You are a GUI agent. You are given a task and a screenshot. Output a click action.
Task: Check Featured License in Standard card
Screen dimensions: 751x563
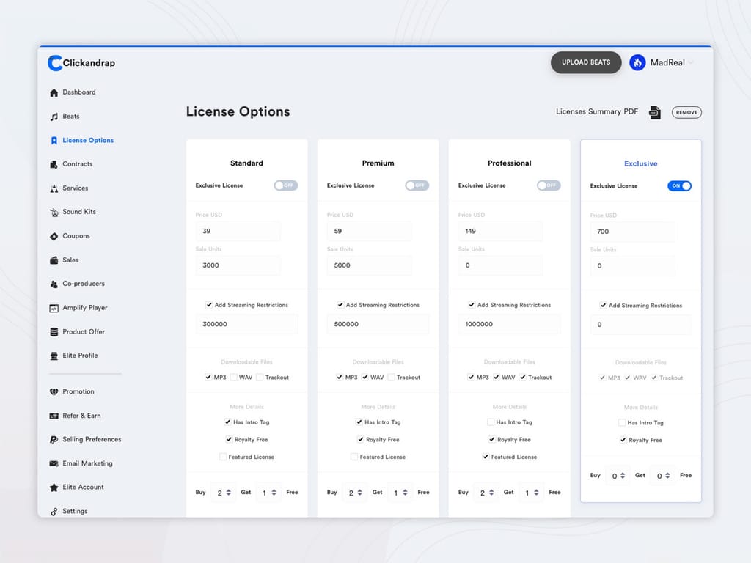point(223,457)
